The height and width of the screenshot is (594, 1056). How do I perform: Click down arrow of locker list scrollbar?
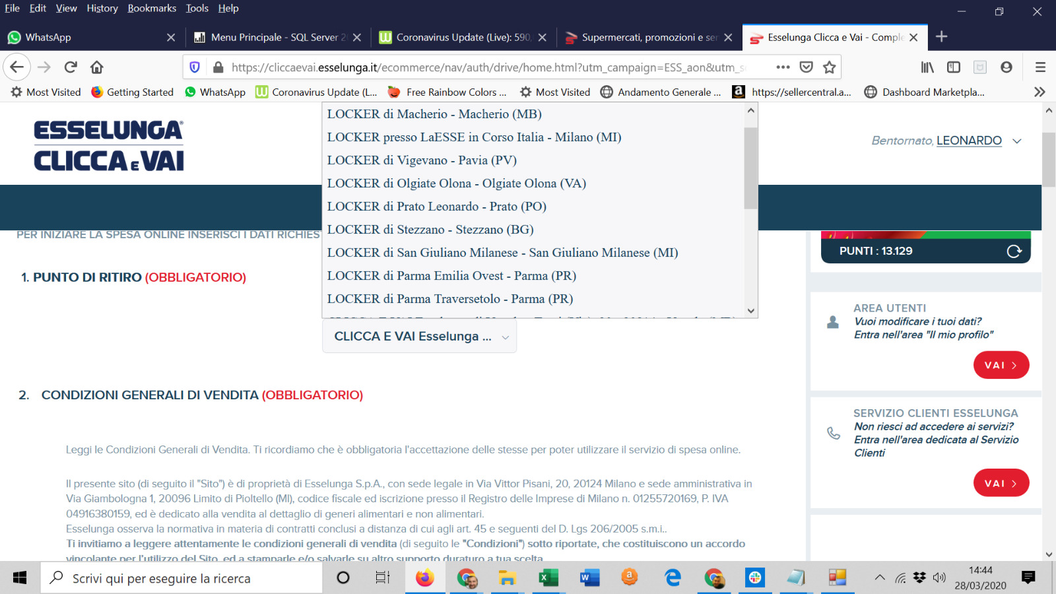click(x=750, y=311)
